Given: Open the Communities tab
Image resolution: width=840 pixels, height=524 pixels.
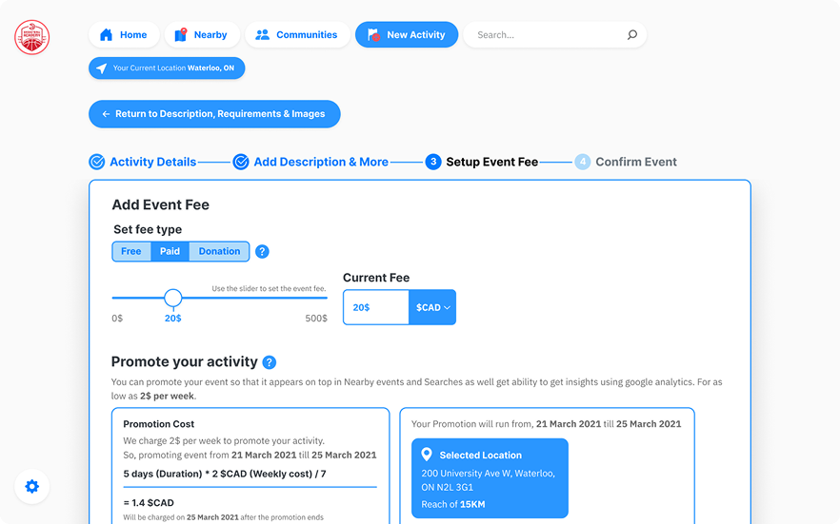Looking at the screenshot, I should pyautogui.click(x=296, y=35).
